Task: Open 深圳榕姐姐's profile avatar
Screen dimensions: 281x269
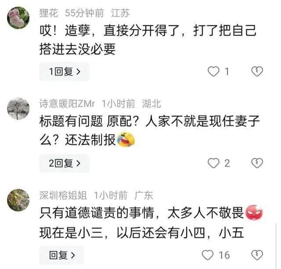Action: (x=18, y=200)
